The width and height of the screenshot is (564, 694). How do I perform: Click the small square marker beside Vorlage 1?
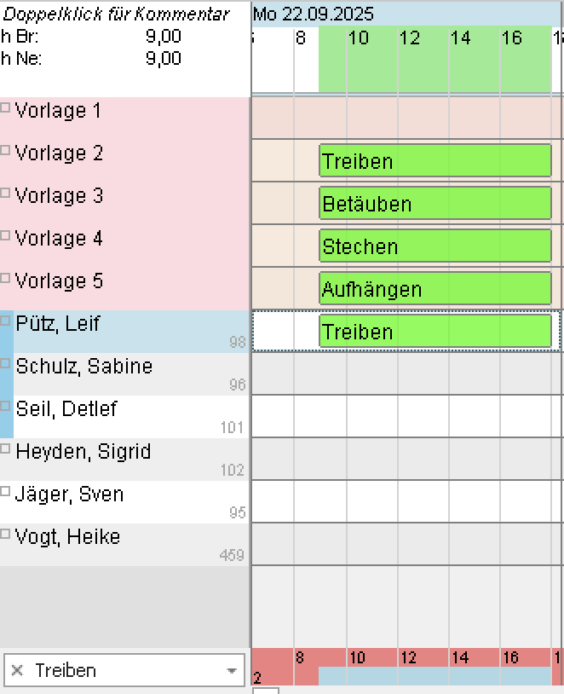coord(5,107)
